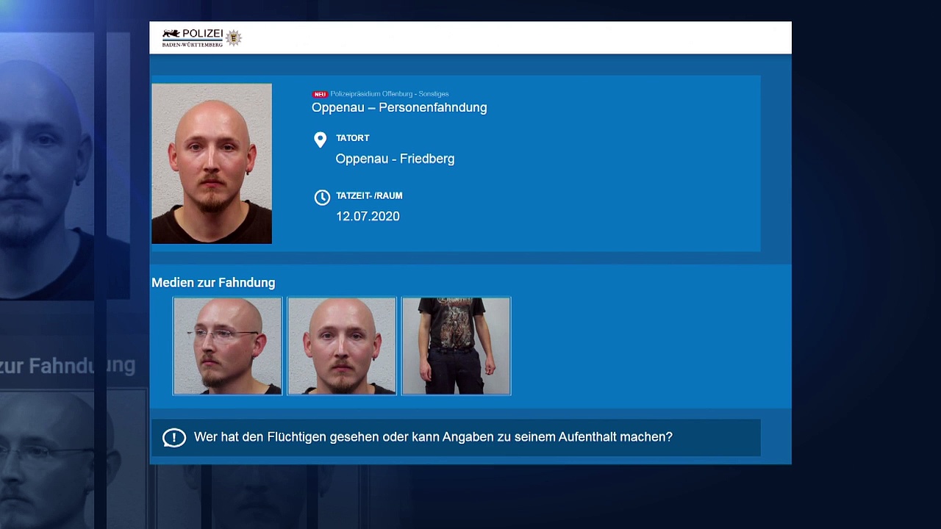The height and width of the screenshot is (529, 941).
Task: Click the exclamation mark alert icon
Action: [174, 438]
